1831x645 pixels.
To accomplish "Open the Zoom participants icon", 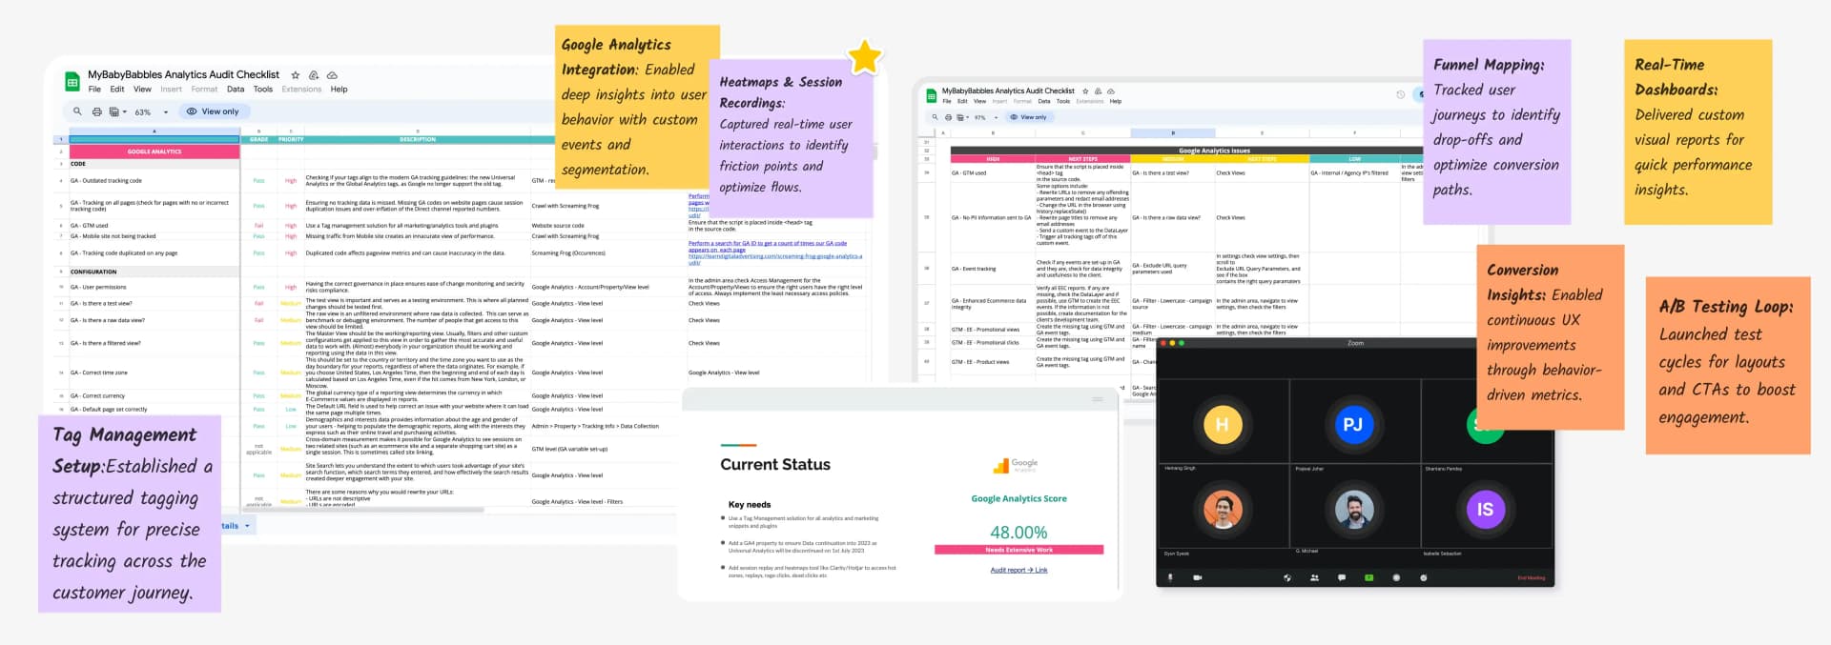I will point(1314,577).
